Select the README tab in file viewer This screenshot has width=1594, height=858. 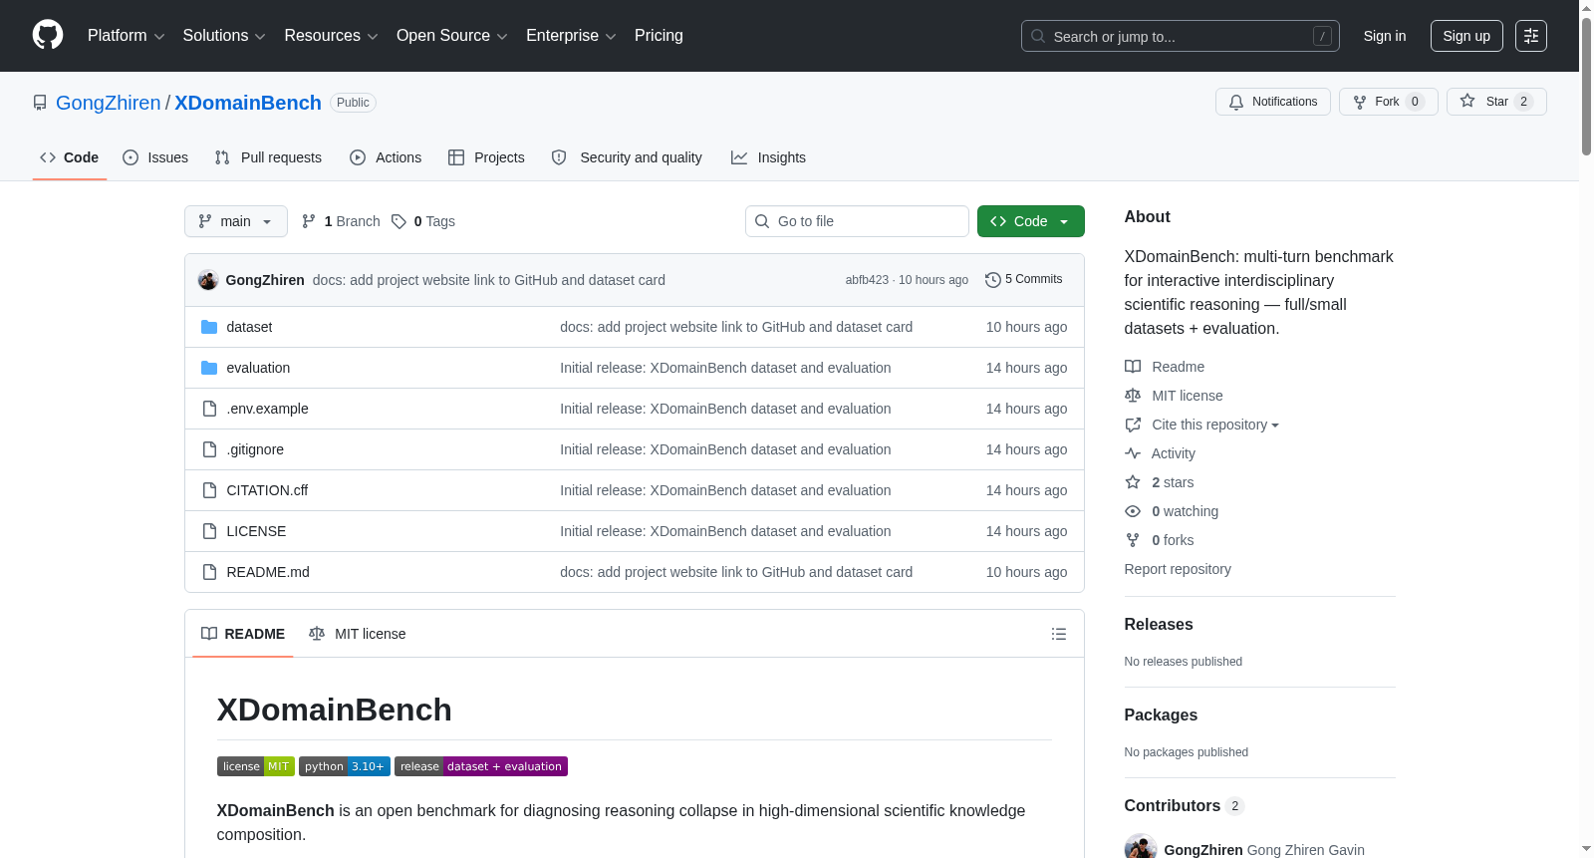click(x=243, y=634)
